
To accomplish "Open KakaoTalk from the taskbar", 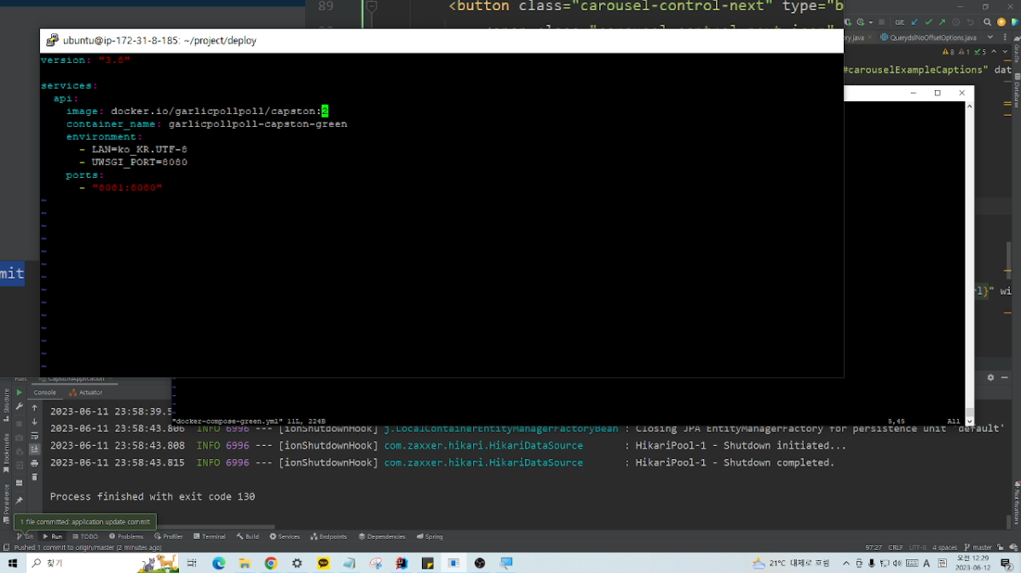I will tap(323, 564).
